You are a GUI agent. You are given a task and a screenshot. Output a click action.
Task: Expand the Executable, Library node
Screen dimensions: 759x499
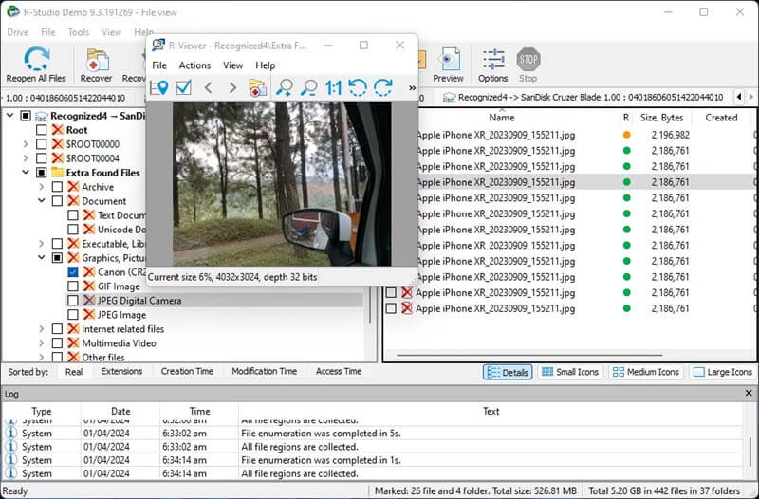point(42,244)
